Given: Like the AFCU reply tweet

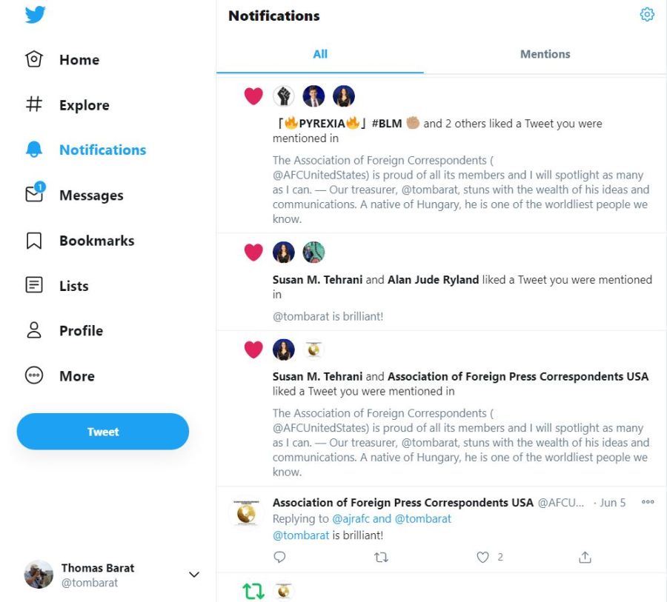Looking at the screenshot, I should pyautogui.click(x=483, y=558).
